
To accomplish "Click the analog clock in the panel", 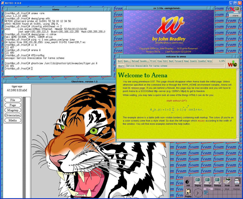I will click(x=198, y=193).
